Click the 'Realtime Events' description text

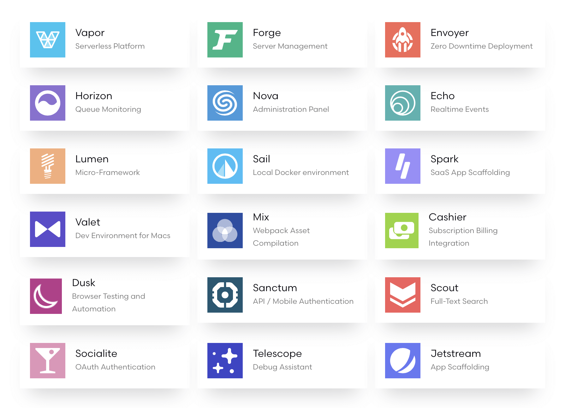pos(460,109)
